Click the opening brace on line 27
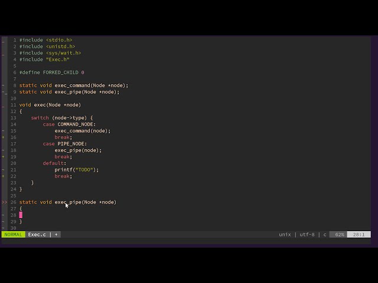 pyautogui.click(x=21, y=209)
